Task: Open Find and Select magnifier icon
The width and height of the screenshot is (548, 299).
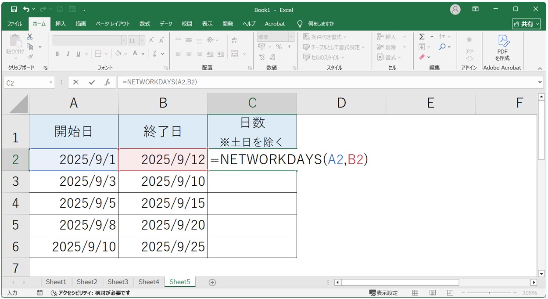Action: [442, 47]
